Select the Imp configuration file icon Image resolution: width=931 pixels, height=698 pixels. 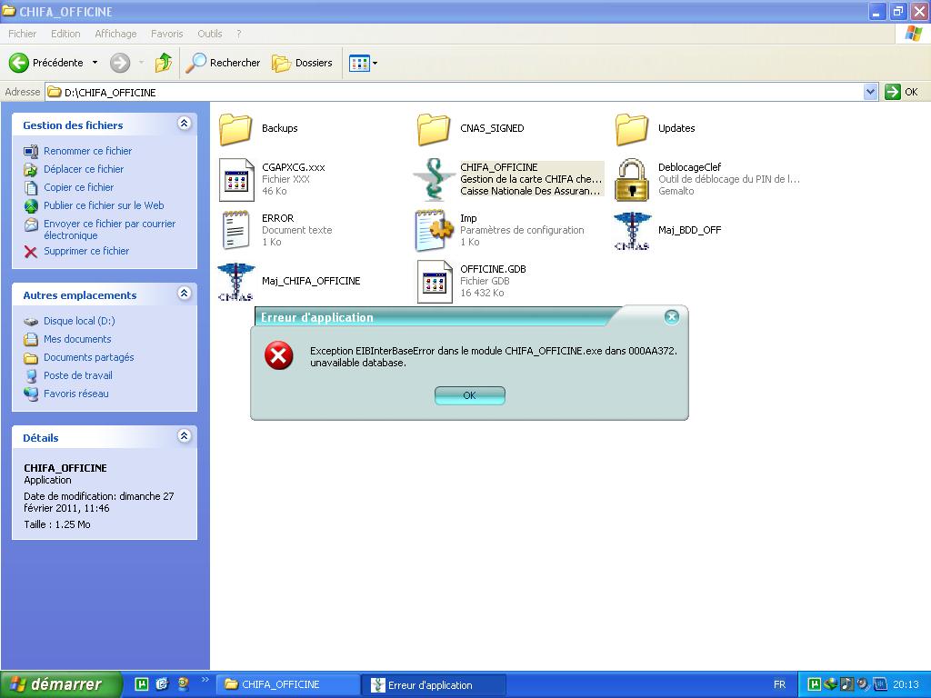[x=434, y=230]
